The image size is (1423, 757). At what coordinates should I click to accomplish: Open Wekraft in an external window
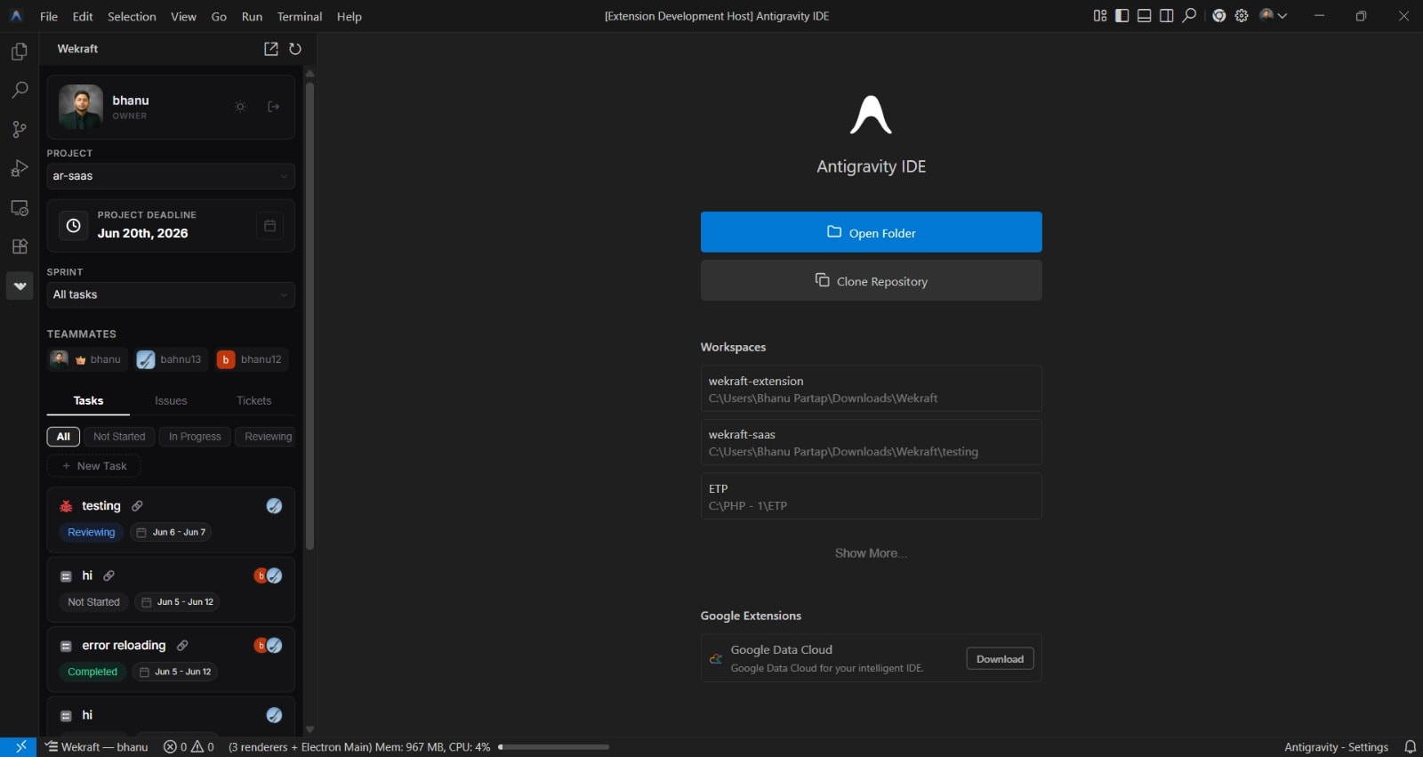tap(271, 49)
